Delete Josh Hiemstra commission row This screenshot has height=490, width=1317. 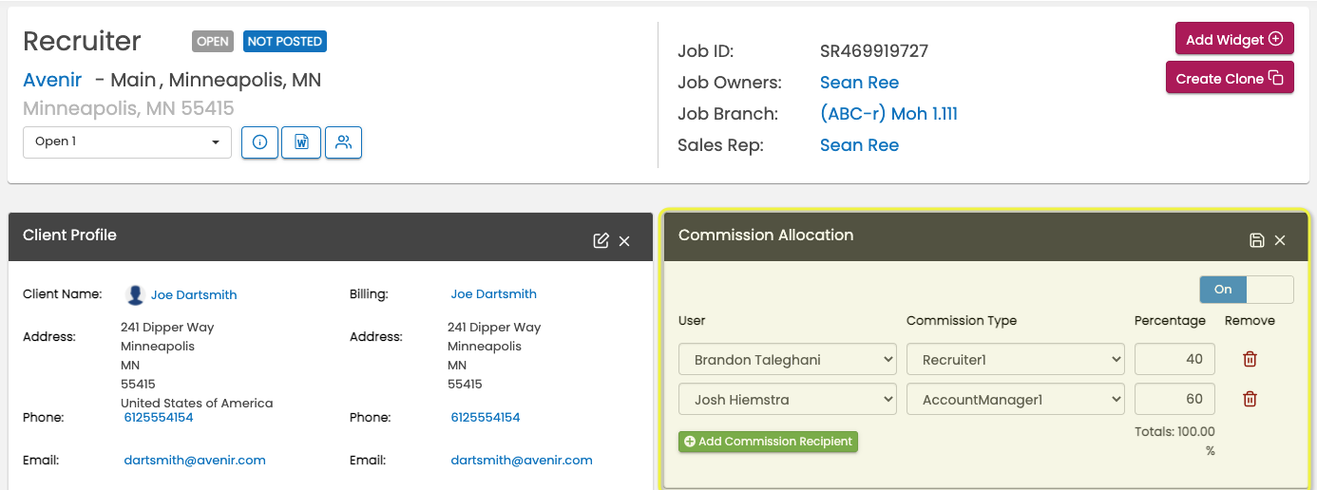click(x=1250, y=399)
